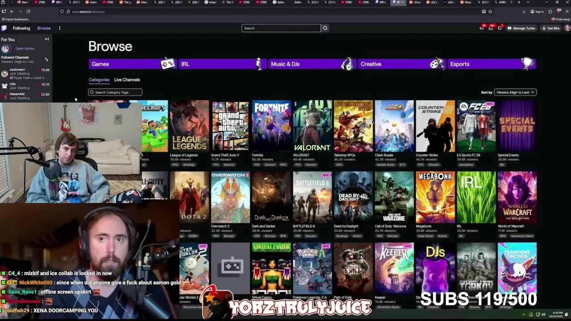Viewport: 571px width, 321px height.
Task: Open the Browse tab in Twitch header
Action: coord(44,28)
